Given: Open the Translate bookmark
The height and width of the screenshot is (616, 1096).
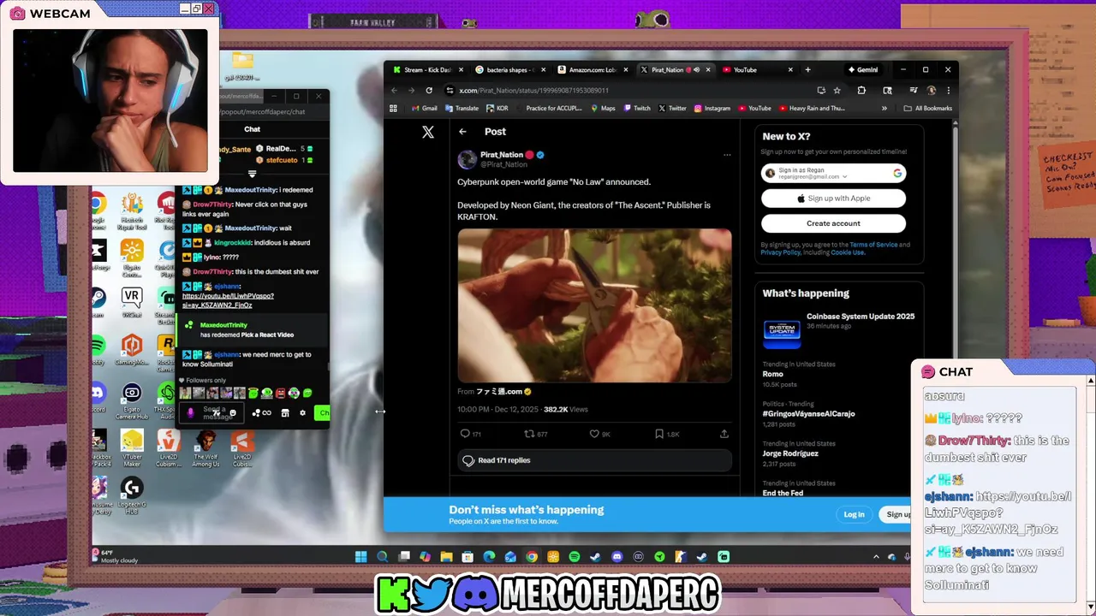Looking at the screenshot, I should [x=462, y=109].
